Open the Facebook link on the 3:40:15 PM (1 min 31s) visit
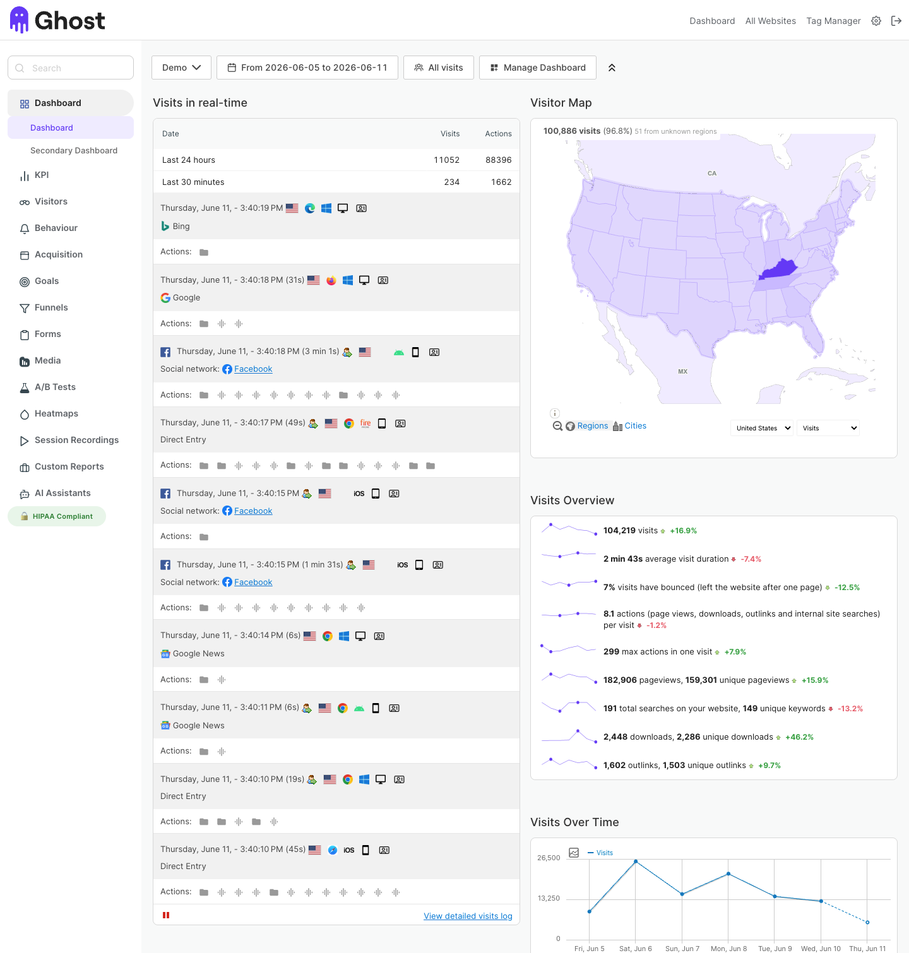This screenshot has height=953, width=909. [x=253, y=583]
